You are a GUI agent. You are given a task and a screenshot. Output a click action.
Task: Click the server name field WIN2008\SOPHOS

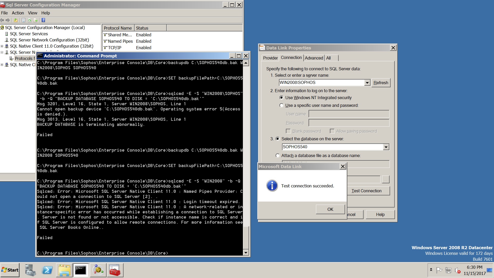point(322,82)
